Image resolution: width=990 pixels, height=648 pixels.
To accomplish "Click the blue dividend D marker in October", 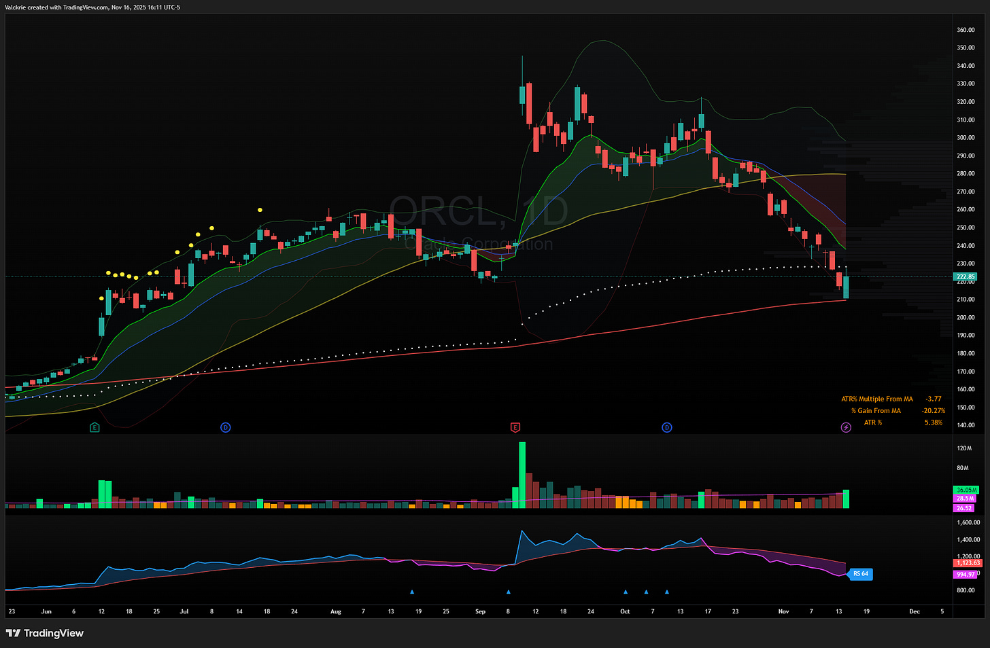I will [666, 427].
